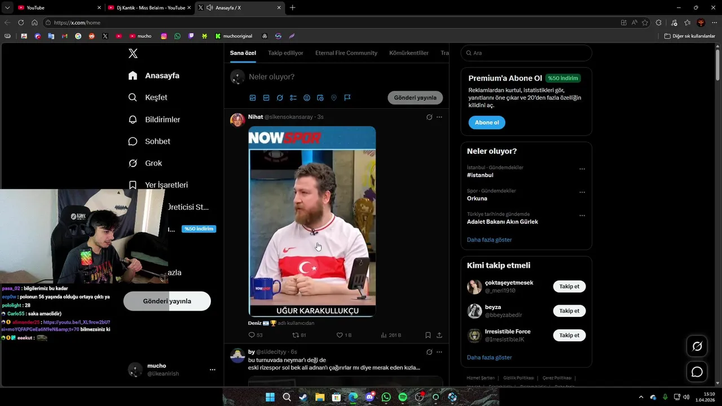Open floating chat messages button

[x=697, y=372]
